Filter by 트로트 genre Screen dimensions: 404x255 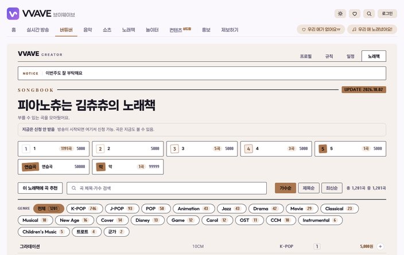(87, 232)
